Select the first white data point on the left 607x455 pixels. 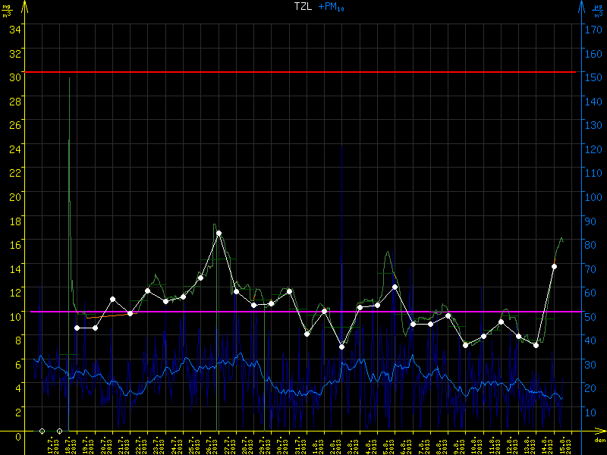[77, 328]
